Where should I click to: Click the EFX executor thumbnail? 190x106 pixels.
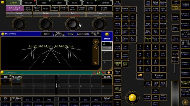pos(6,80)
